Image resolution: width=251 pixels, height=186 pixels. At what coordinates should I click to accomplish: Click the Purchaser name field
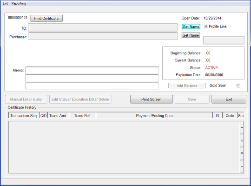[103, 36]
